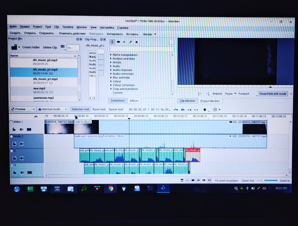This screenshot has width=298, height=226.
Task: Select the highlighted red sfx_music clip on track 2
Action: [x=193, y=155]
